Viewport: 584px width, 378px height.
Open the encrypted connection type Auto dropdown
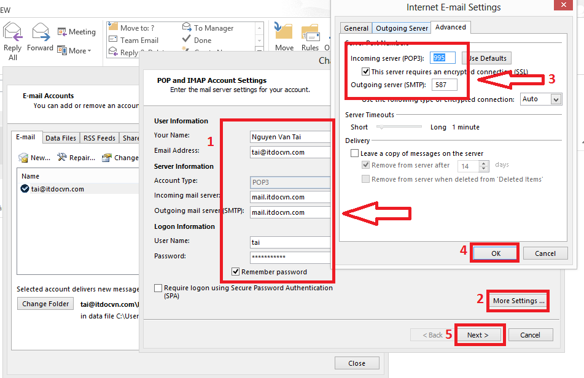(x=556, y=99)
